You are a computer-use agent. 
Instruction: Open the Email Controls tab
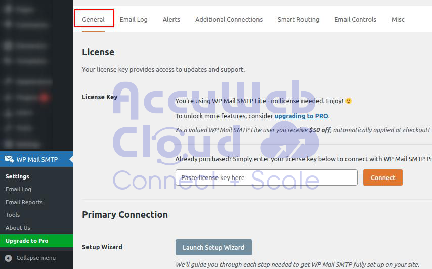tap(355, 20)
